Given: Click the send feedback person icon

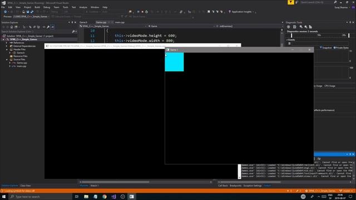Looking at the screenshot, I should tap(296, 2).
